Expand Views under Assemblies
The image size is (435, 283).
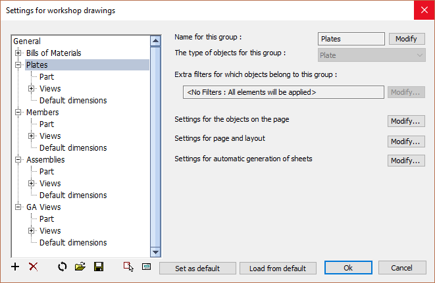(31, 184)
